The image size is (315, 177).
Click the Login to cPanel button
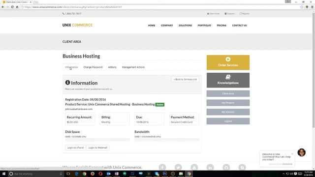[75, 147]
